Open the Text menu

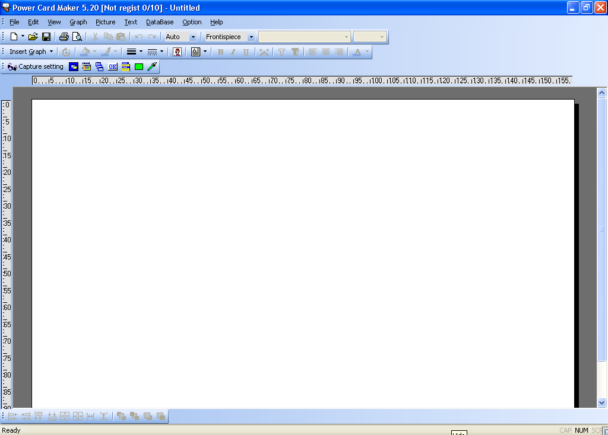point(131,22)
